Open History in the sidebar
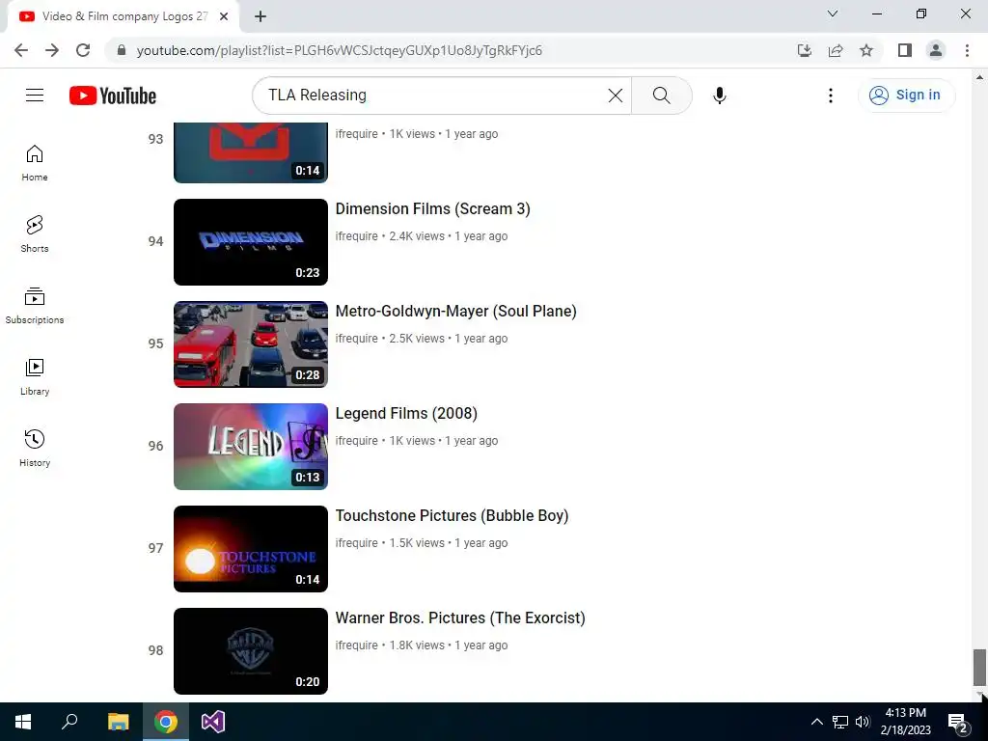Screen dimensions: 988x741 tap(35, 448)
